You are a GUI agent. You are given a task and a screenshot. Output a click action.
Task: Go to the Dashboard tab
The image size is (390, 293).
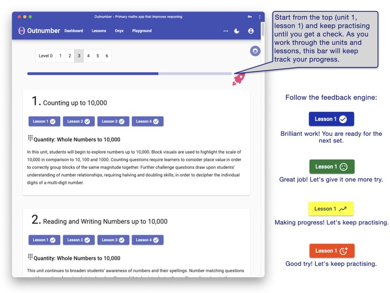tap(74, 31)
